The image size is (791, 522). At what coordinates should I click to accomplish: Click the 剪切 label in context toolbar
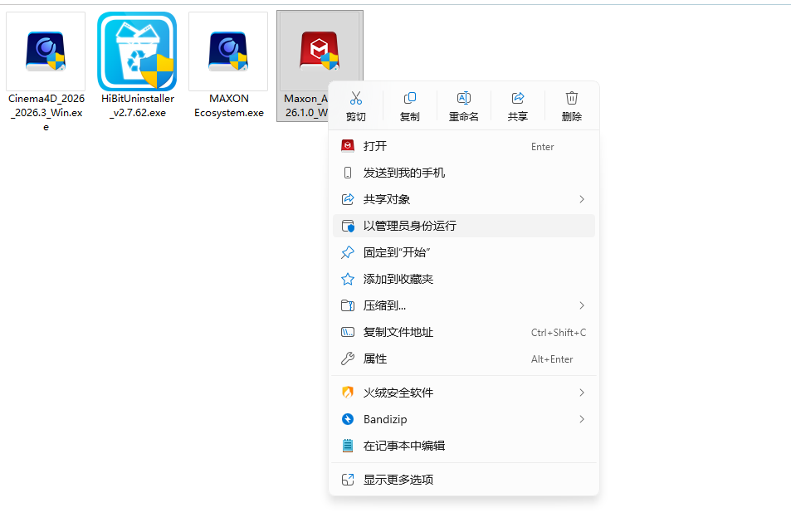[356, 116]
